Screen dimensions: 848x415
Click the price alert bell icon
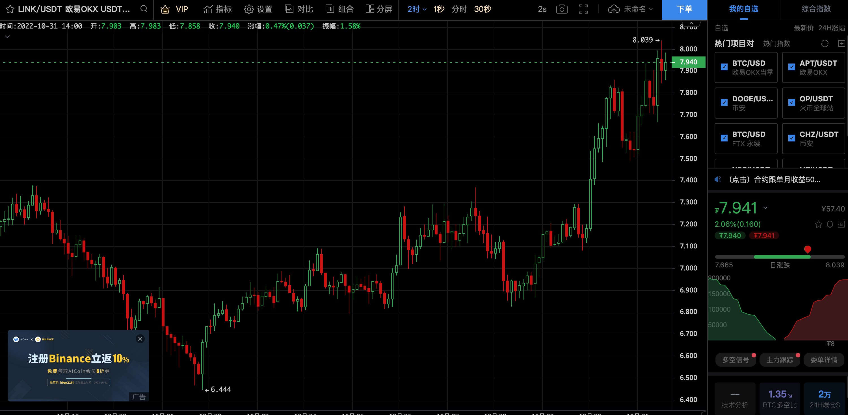[830, 224]
